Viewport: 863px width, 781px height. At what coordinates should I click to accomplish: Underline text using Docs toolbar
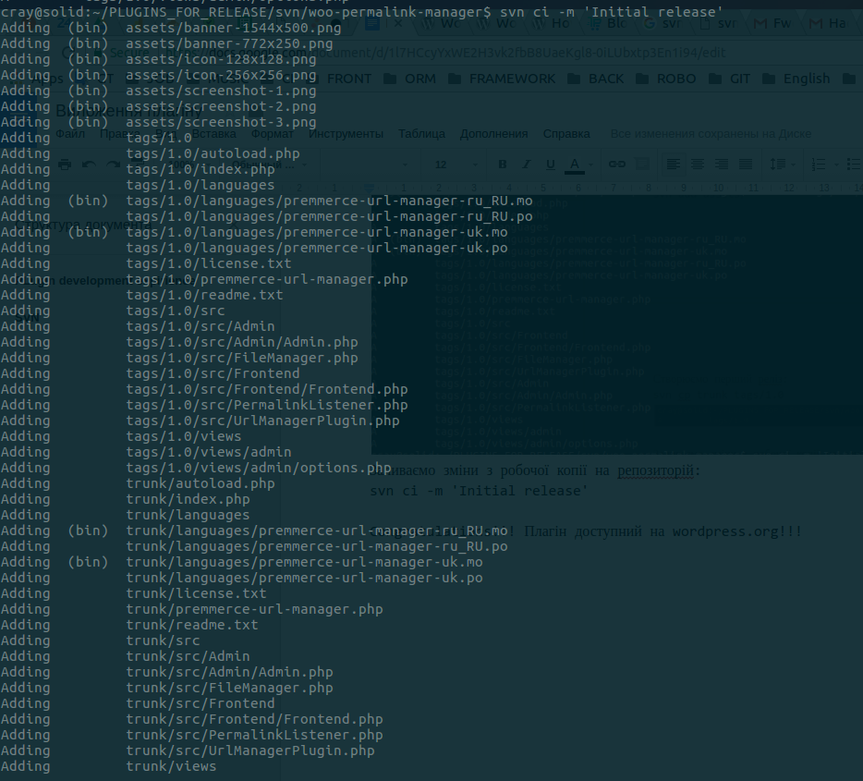click(550, 164)
